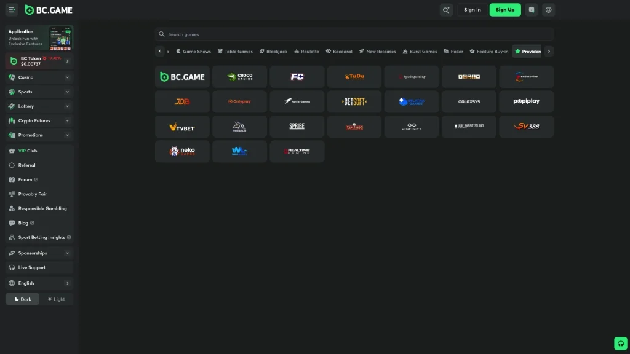The image size is (630, 354).
Task: Switch to the New Releases tab
Action: point(377,52)
